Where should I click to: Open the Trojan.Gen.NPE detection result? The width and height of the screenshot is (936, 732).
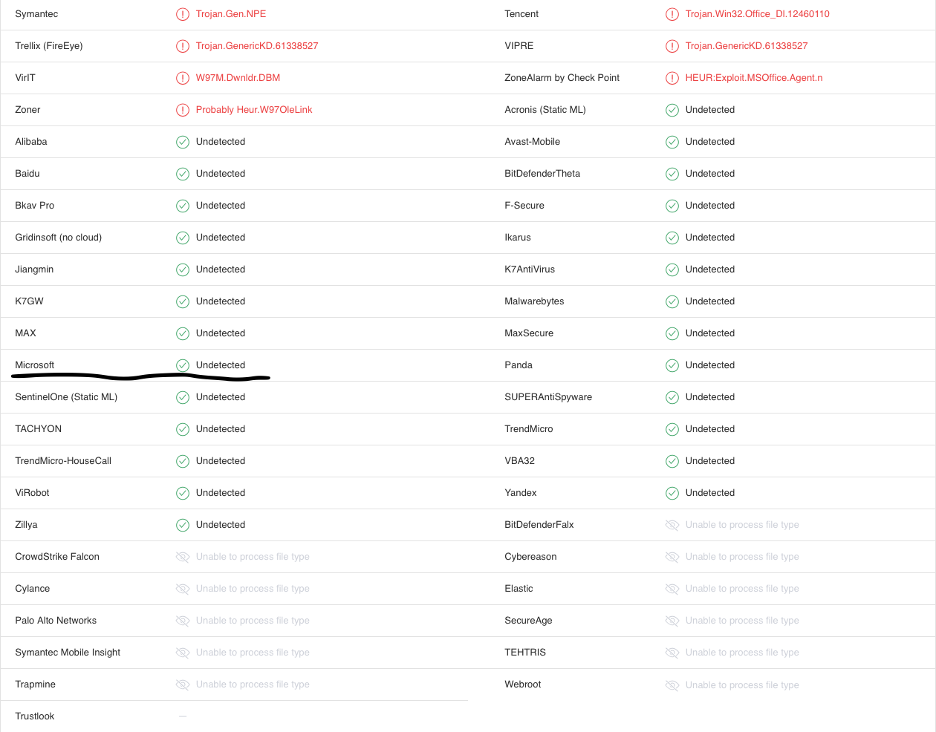231,14
